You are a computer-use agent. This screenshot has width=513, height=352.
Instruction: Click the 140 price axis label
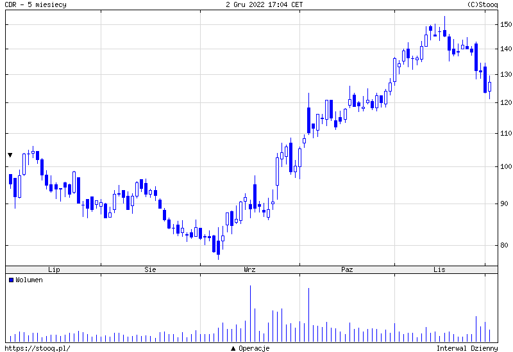[x=506, y=49]
